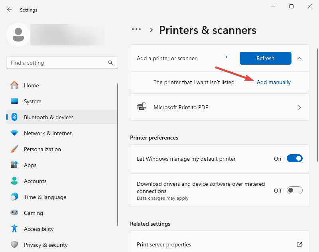Viewport: 319px width, 252px height.
Task: Click the external link icon for Print server properties
Action: (x=299, y=244)
